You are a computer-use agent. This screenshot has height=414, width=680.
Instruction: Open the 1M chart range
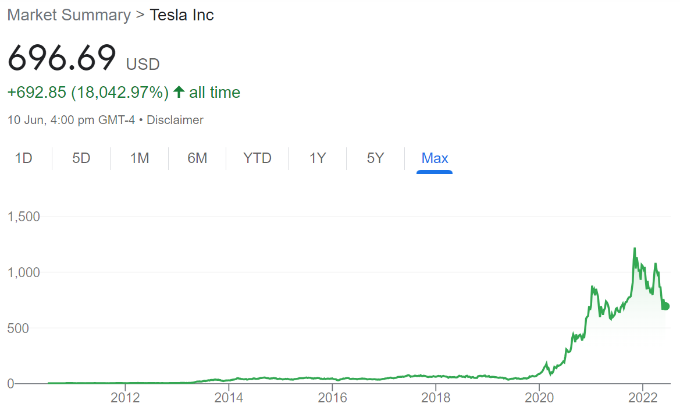pos(139,158)
